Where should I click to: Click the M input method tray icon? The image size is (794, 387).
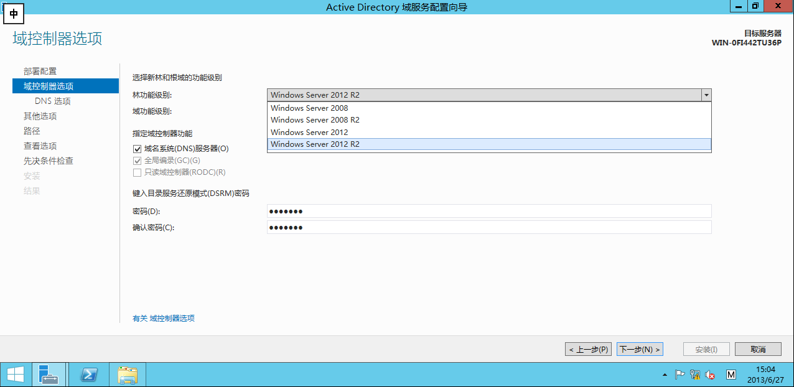(x=731, y=375)
